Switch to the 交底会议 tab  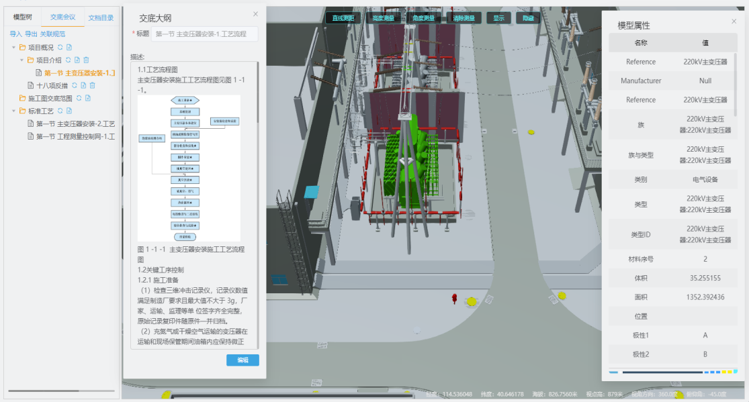coord(62,17)
